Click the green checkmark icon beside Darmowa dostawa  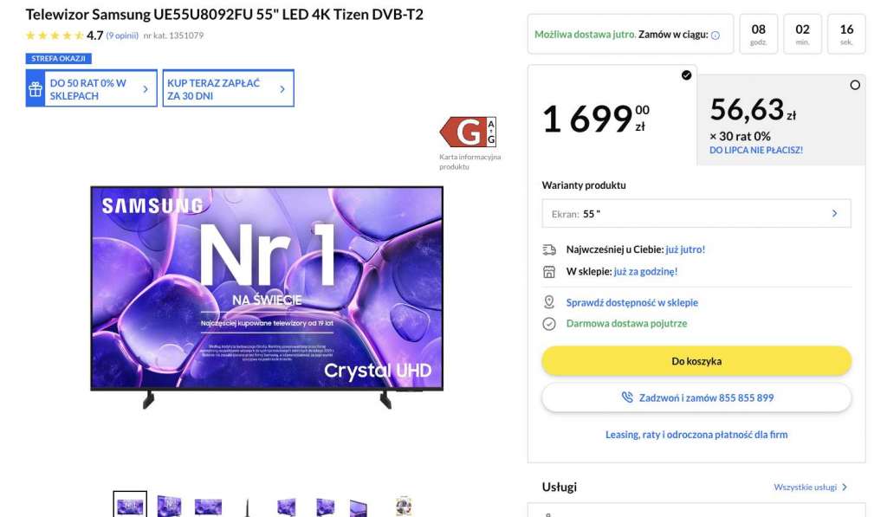coord(549,324)
